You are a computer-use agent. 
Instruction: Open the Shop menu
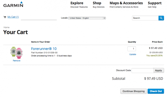[99, 5]
